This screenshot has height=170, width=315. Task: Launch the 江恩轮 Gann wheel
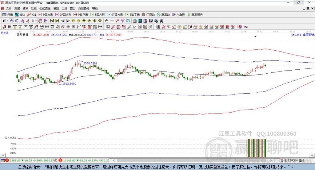pos(148,15)
